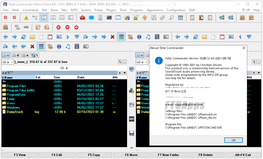This screenshot has height=159, width=263.
Task: Click the red target circle icon
Action: click(67, 27)
